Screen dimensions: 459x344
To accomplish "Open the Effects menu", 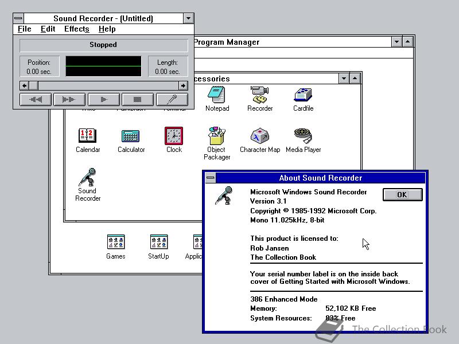I will [x=77, y=29].
